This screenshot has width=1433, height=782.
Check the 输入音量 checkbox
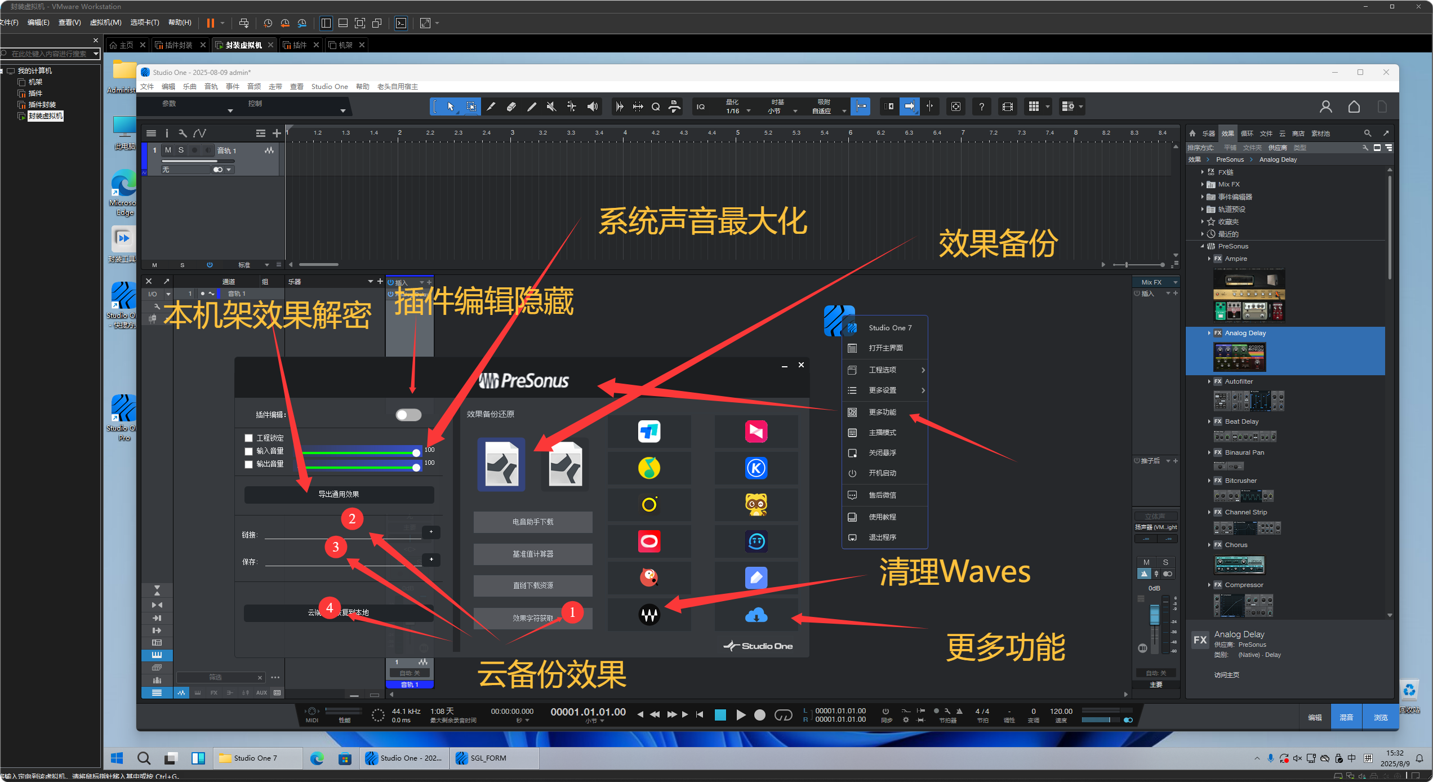pyautogui.click(x=248, y=451)
